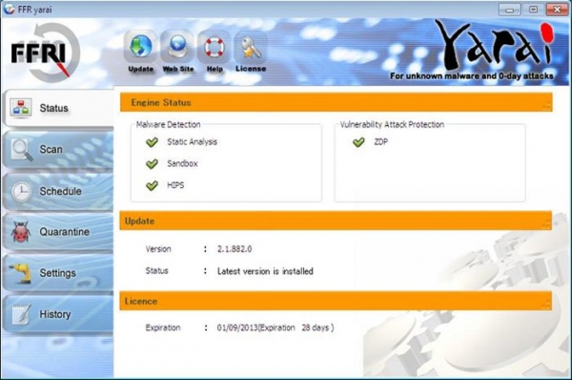Click the Settings drill icon
The height and width of the screenshot is (380, 572).
click(21, 273)
